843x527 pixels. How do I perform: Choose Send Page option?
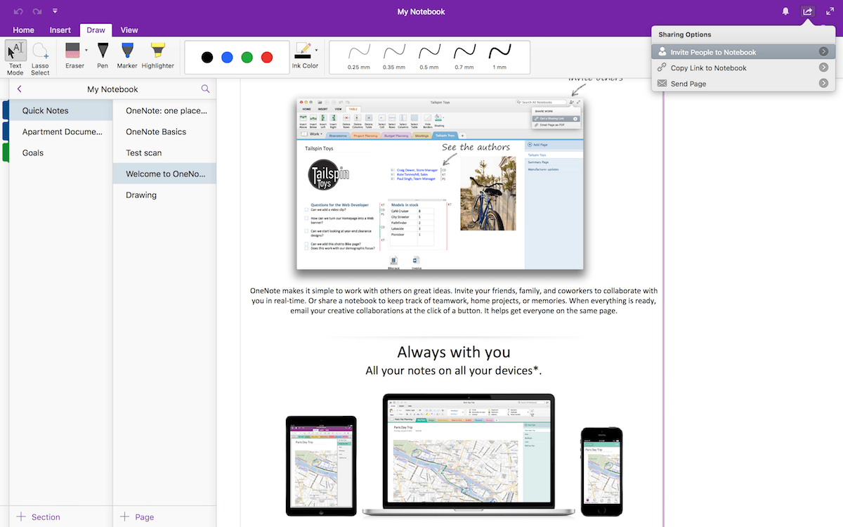(743, 83)
